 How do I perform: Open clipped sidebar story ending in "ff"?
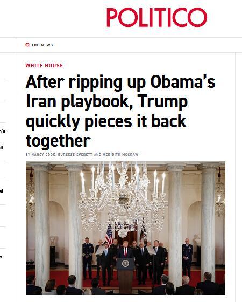click(2, 148)
